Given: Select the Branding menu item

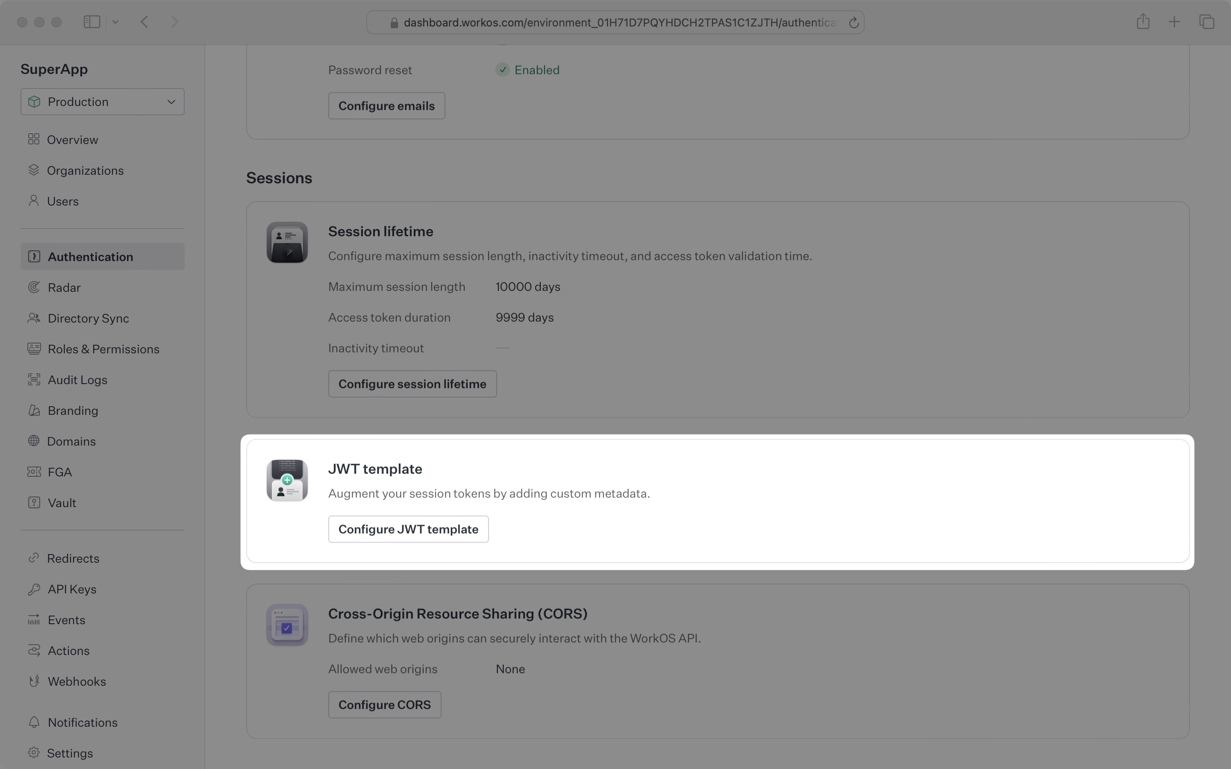Looking at the screenshot, I should point(73,410).
